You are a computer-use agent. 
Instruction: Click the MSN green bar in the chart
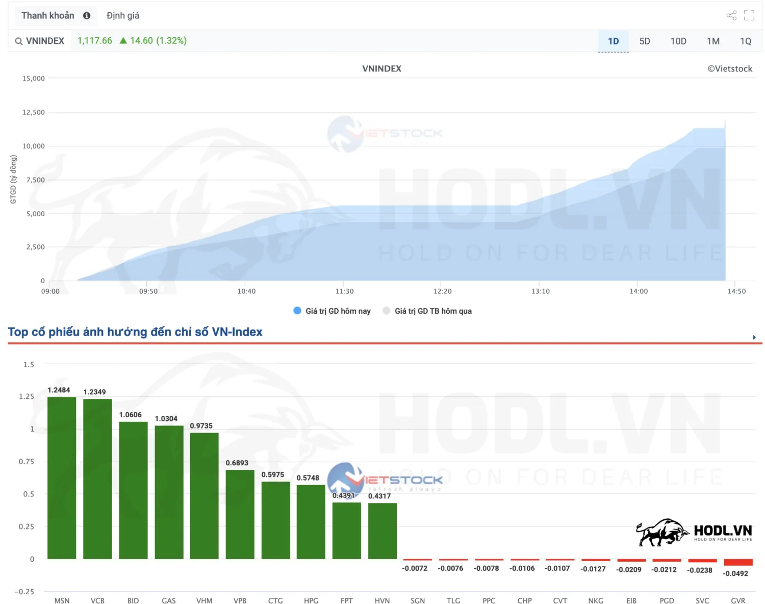[x=62, y=477]
